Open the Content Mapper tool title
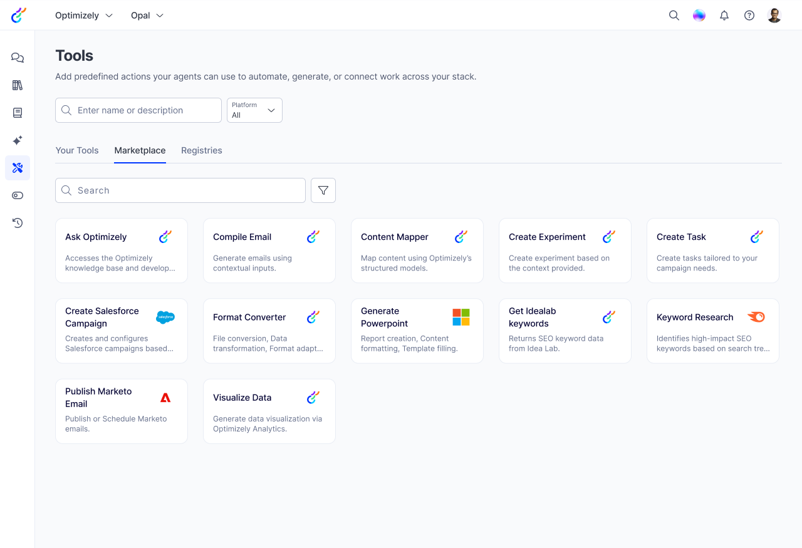The width and height of the screenshot is (802, 548). coord(395,237)
